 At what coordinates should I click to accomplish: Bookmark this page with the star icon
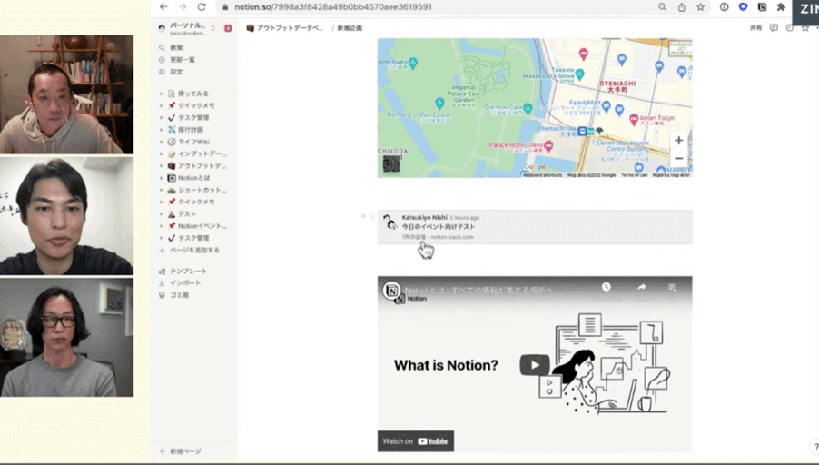(700, 7)
